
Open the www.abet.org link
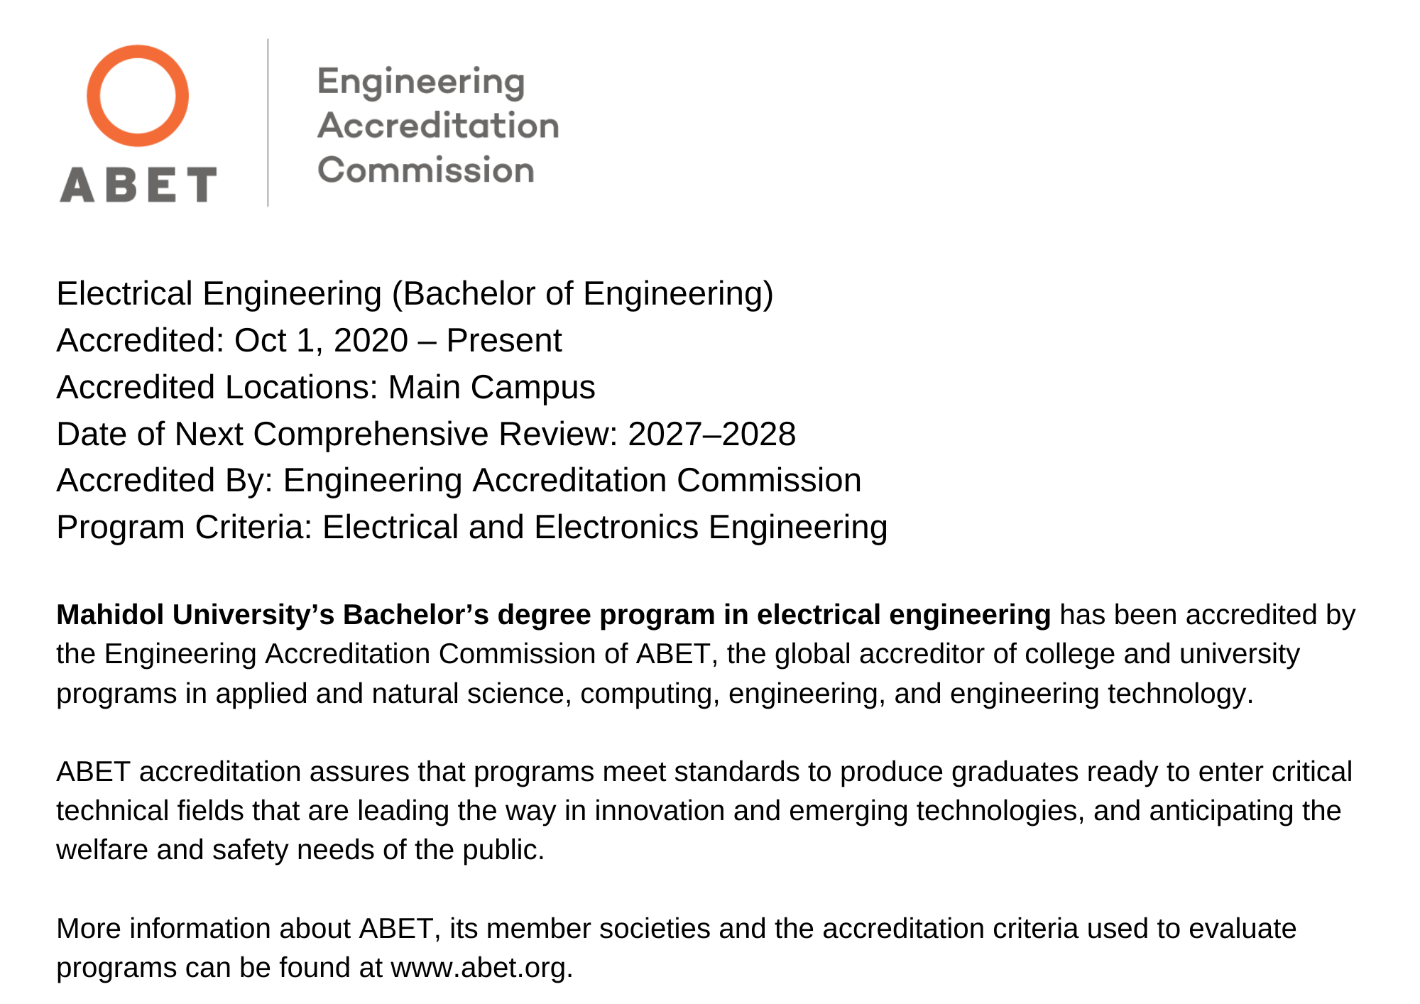(481, 967)
